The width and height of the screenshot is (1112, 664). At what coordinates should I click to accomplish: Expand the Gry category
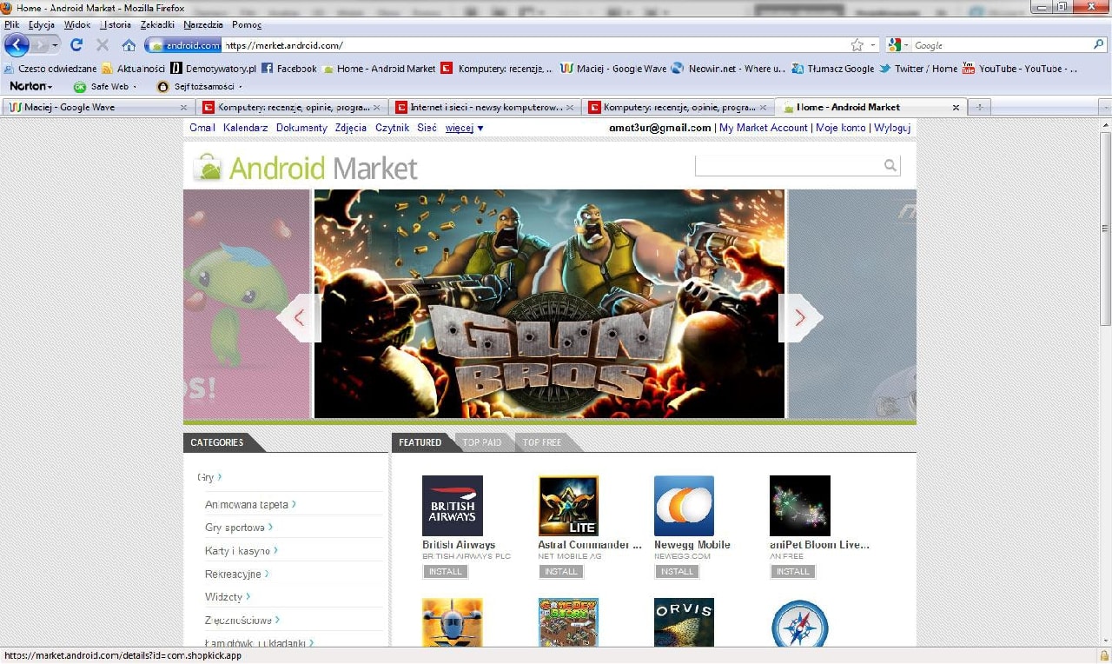tap(208, 477)
